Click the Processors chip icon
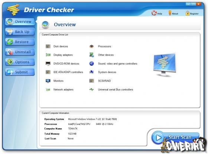This screenshot has height=154, width=208. (92, 46)
